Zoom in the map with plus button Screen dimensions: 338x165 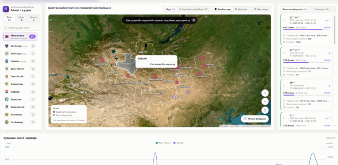[x=265, y=93]
